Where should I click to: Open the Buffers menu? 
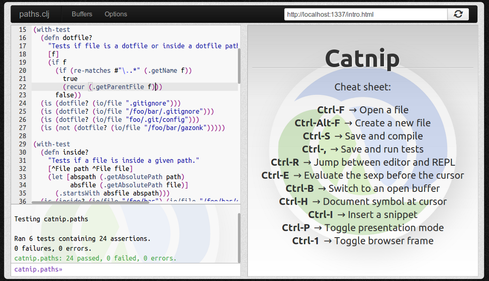(82, 14)
